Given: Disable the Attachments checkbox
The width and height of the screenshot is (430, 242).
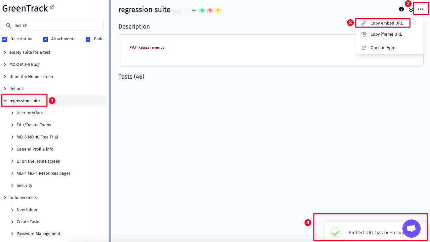Looking at the screenshot, I should pos(45,39).
